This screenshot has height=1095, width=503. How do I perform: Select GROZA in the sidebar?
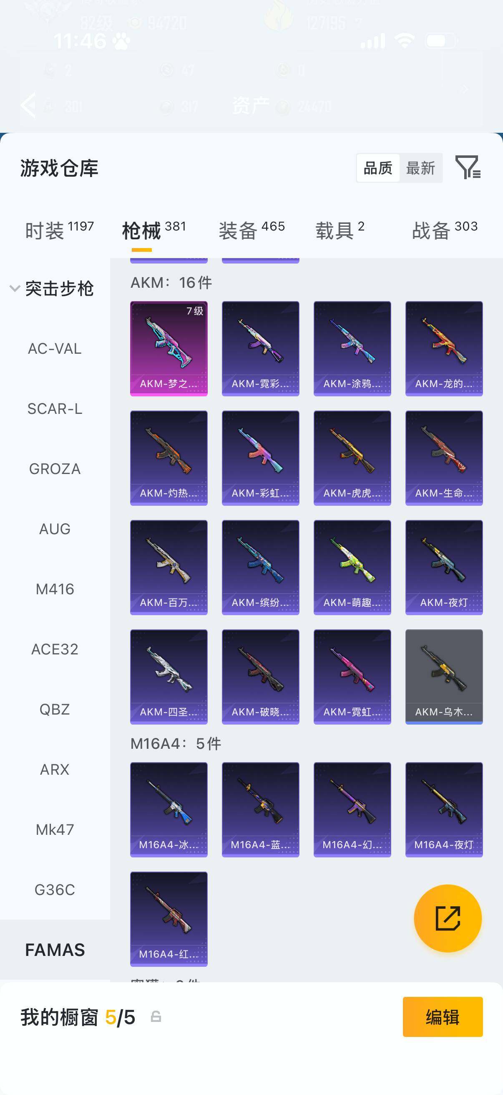(55, 469)
